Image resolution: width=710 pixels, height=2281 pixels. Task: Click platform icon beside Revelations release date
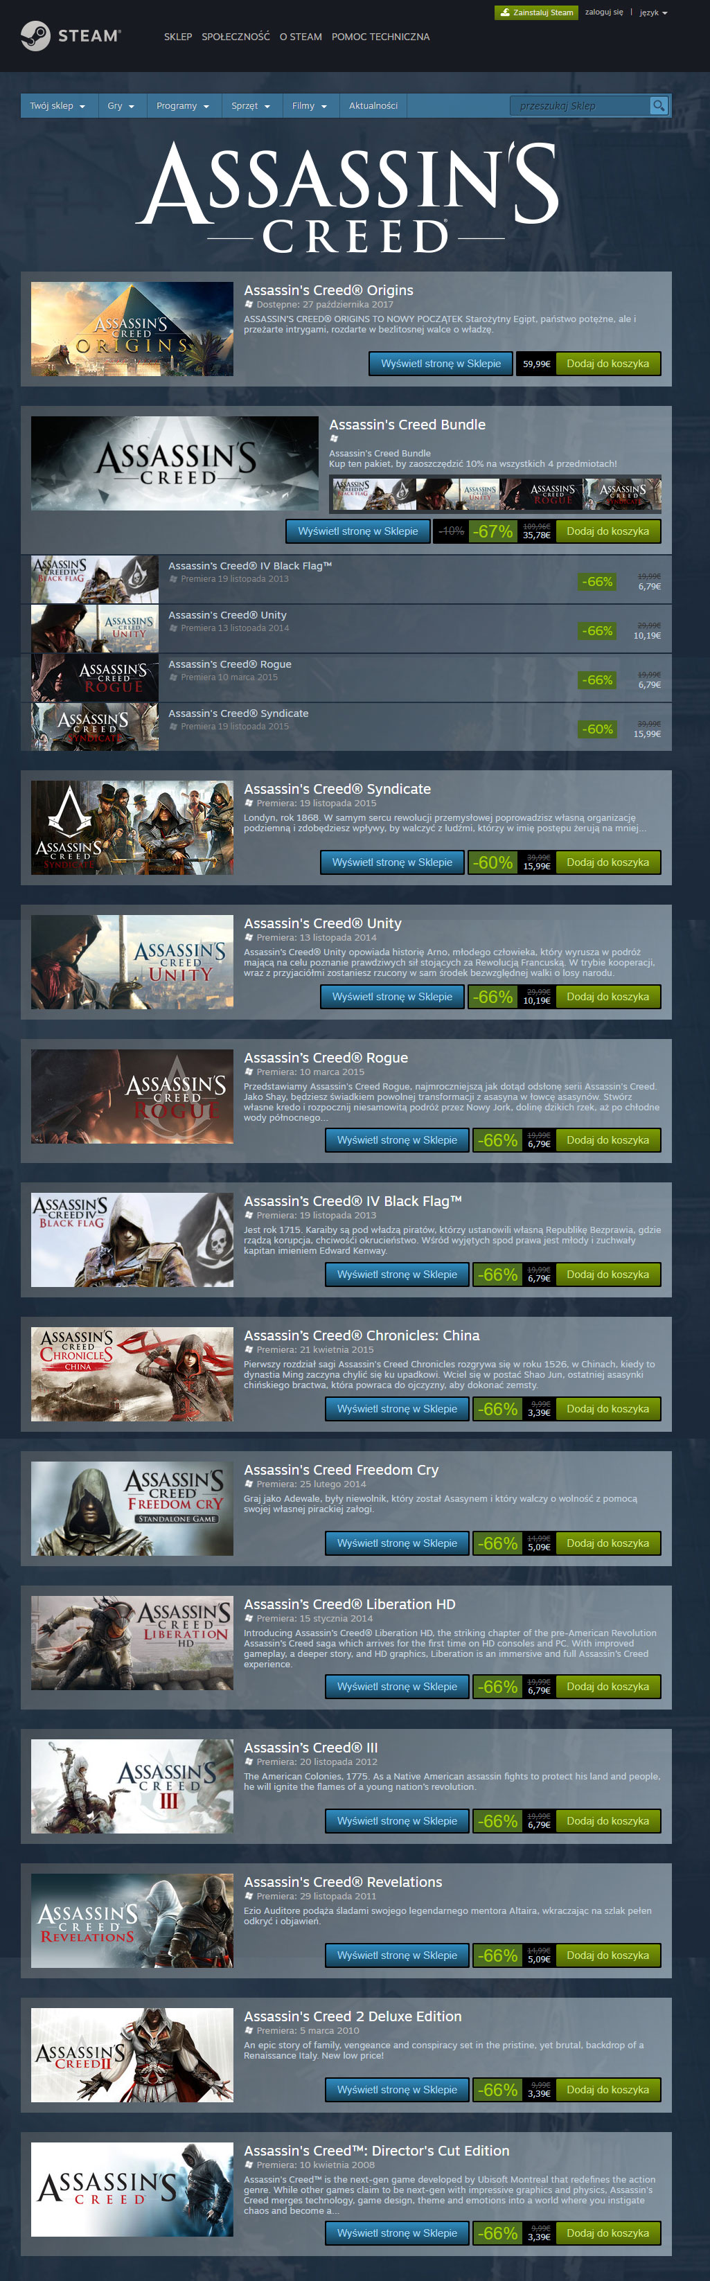pos(249,1897)
